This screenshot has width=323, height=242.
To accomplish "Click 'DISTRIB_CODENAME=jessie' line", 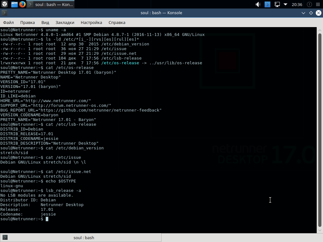I will click(29, 139).
